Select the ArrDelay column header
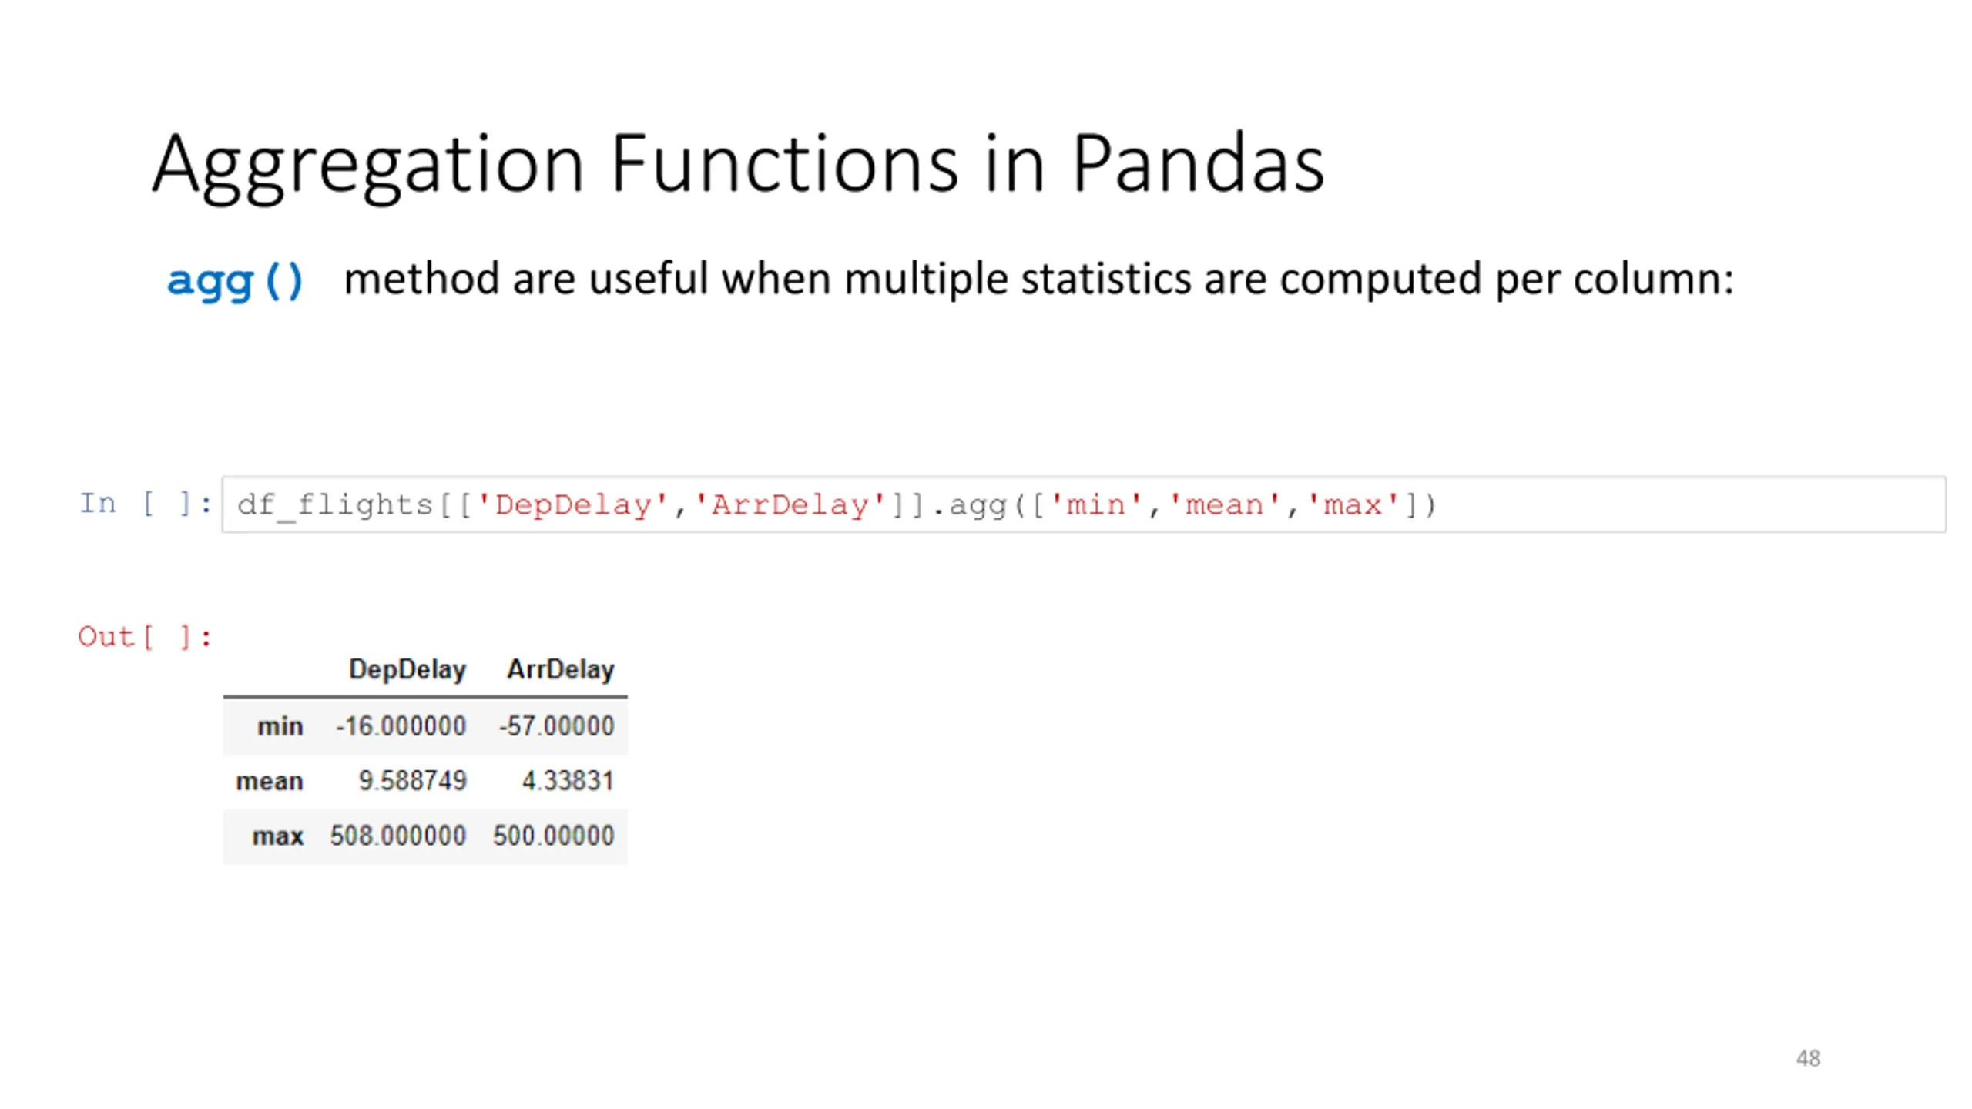Image resolution: width=1972 pixels, height=1109 pixels. [560, 668]
